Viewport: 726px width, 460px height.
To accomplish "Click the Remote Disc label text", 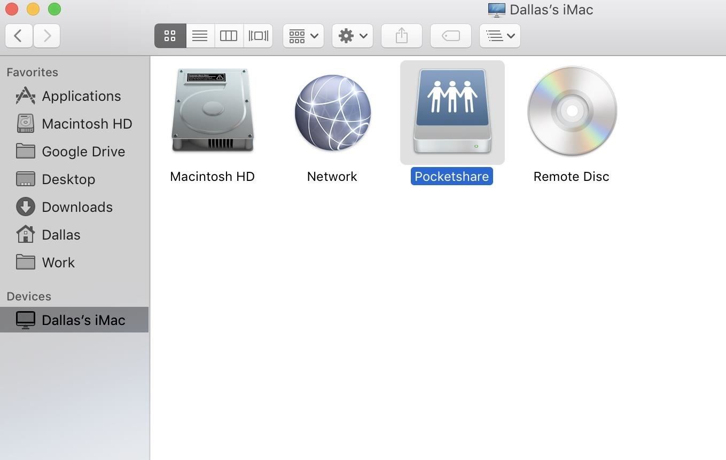I will [571, 177].
